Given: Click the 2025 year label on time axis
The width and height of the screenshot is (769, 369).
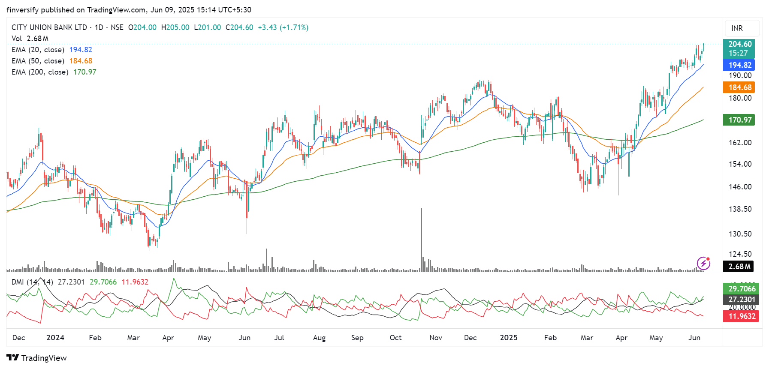Looking at the screenshot, I should [x=509, y=338].
